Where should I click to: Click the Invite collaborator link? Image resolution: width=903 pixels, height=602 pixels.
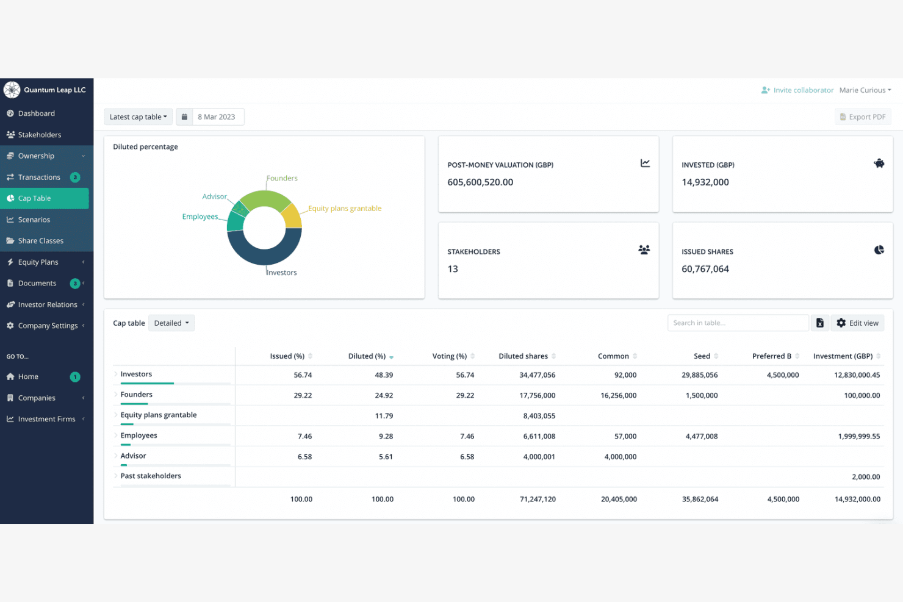click(x=803, y=90)
